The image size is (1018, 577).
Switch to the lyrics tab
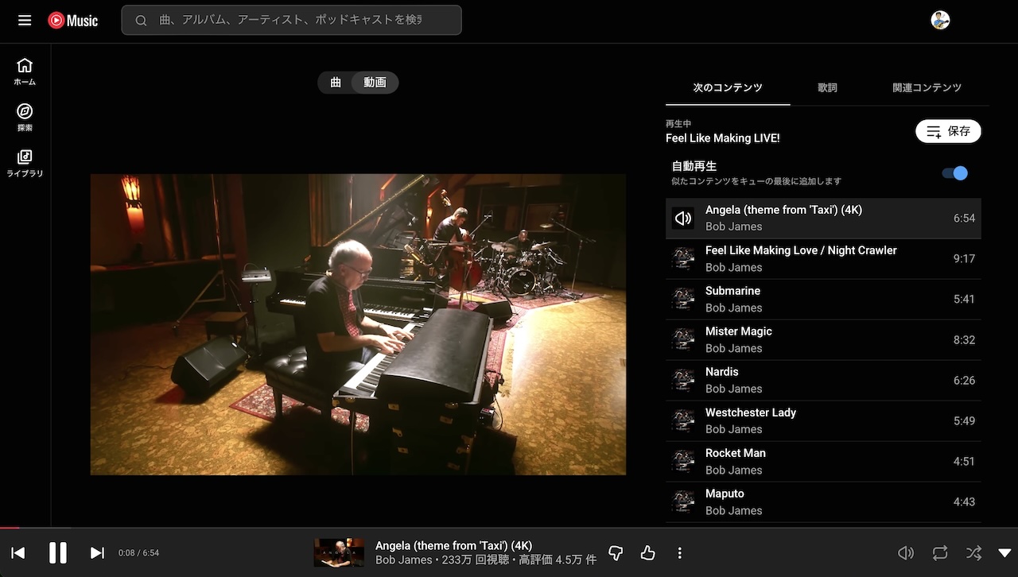[x=827, y=88]
